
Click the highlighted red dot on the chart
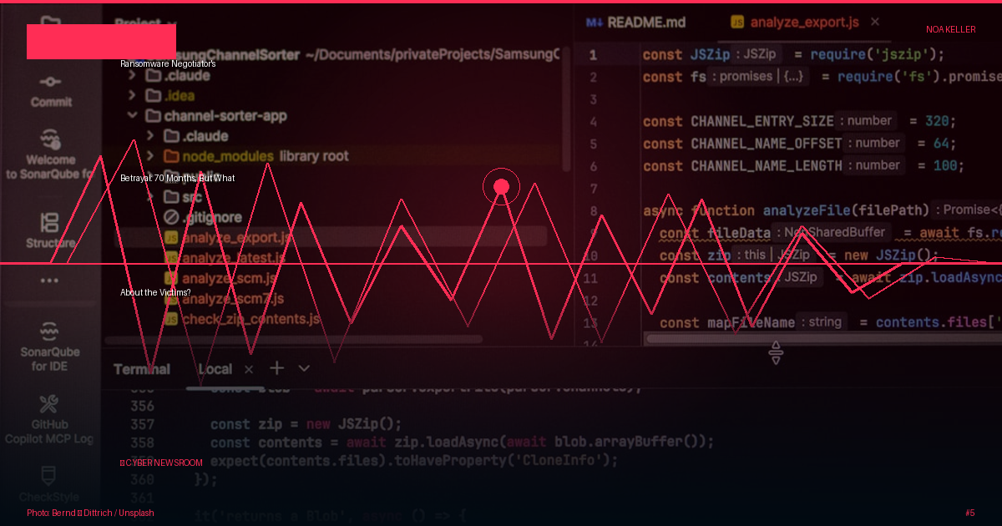[501, 187]
